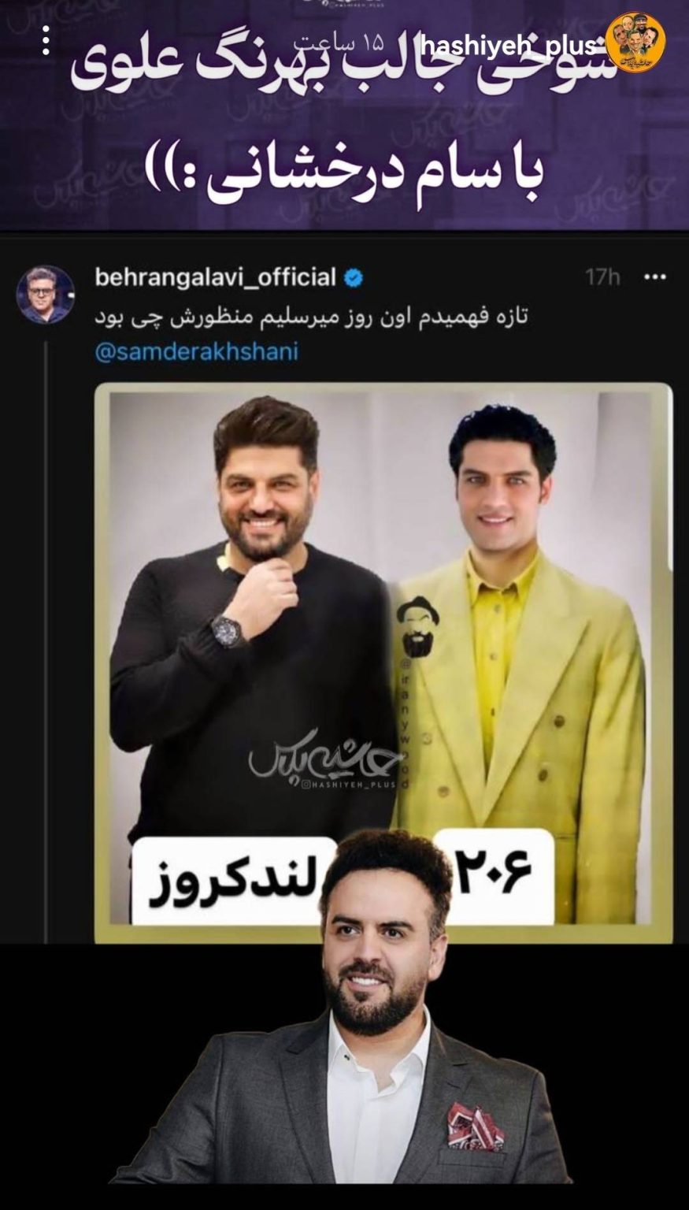Follow the @samderakhshani mention link
This screenshot has width=689, height=1210.
(196, 351)
